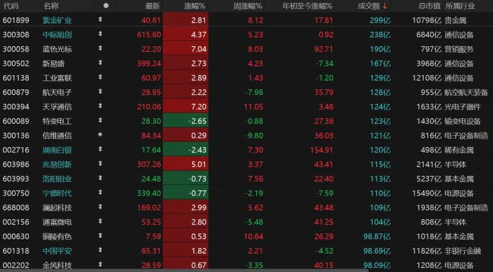This screenshot has width=493, height=272.
Task: Open the 紫金矿业 stock link
Action: pyautogui.click(x=57, y=20)
